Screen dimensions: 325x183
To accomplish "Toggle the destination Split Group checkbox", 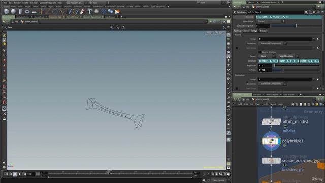I will [x=237, y=89].
